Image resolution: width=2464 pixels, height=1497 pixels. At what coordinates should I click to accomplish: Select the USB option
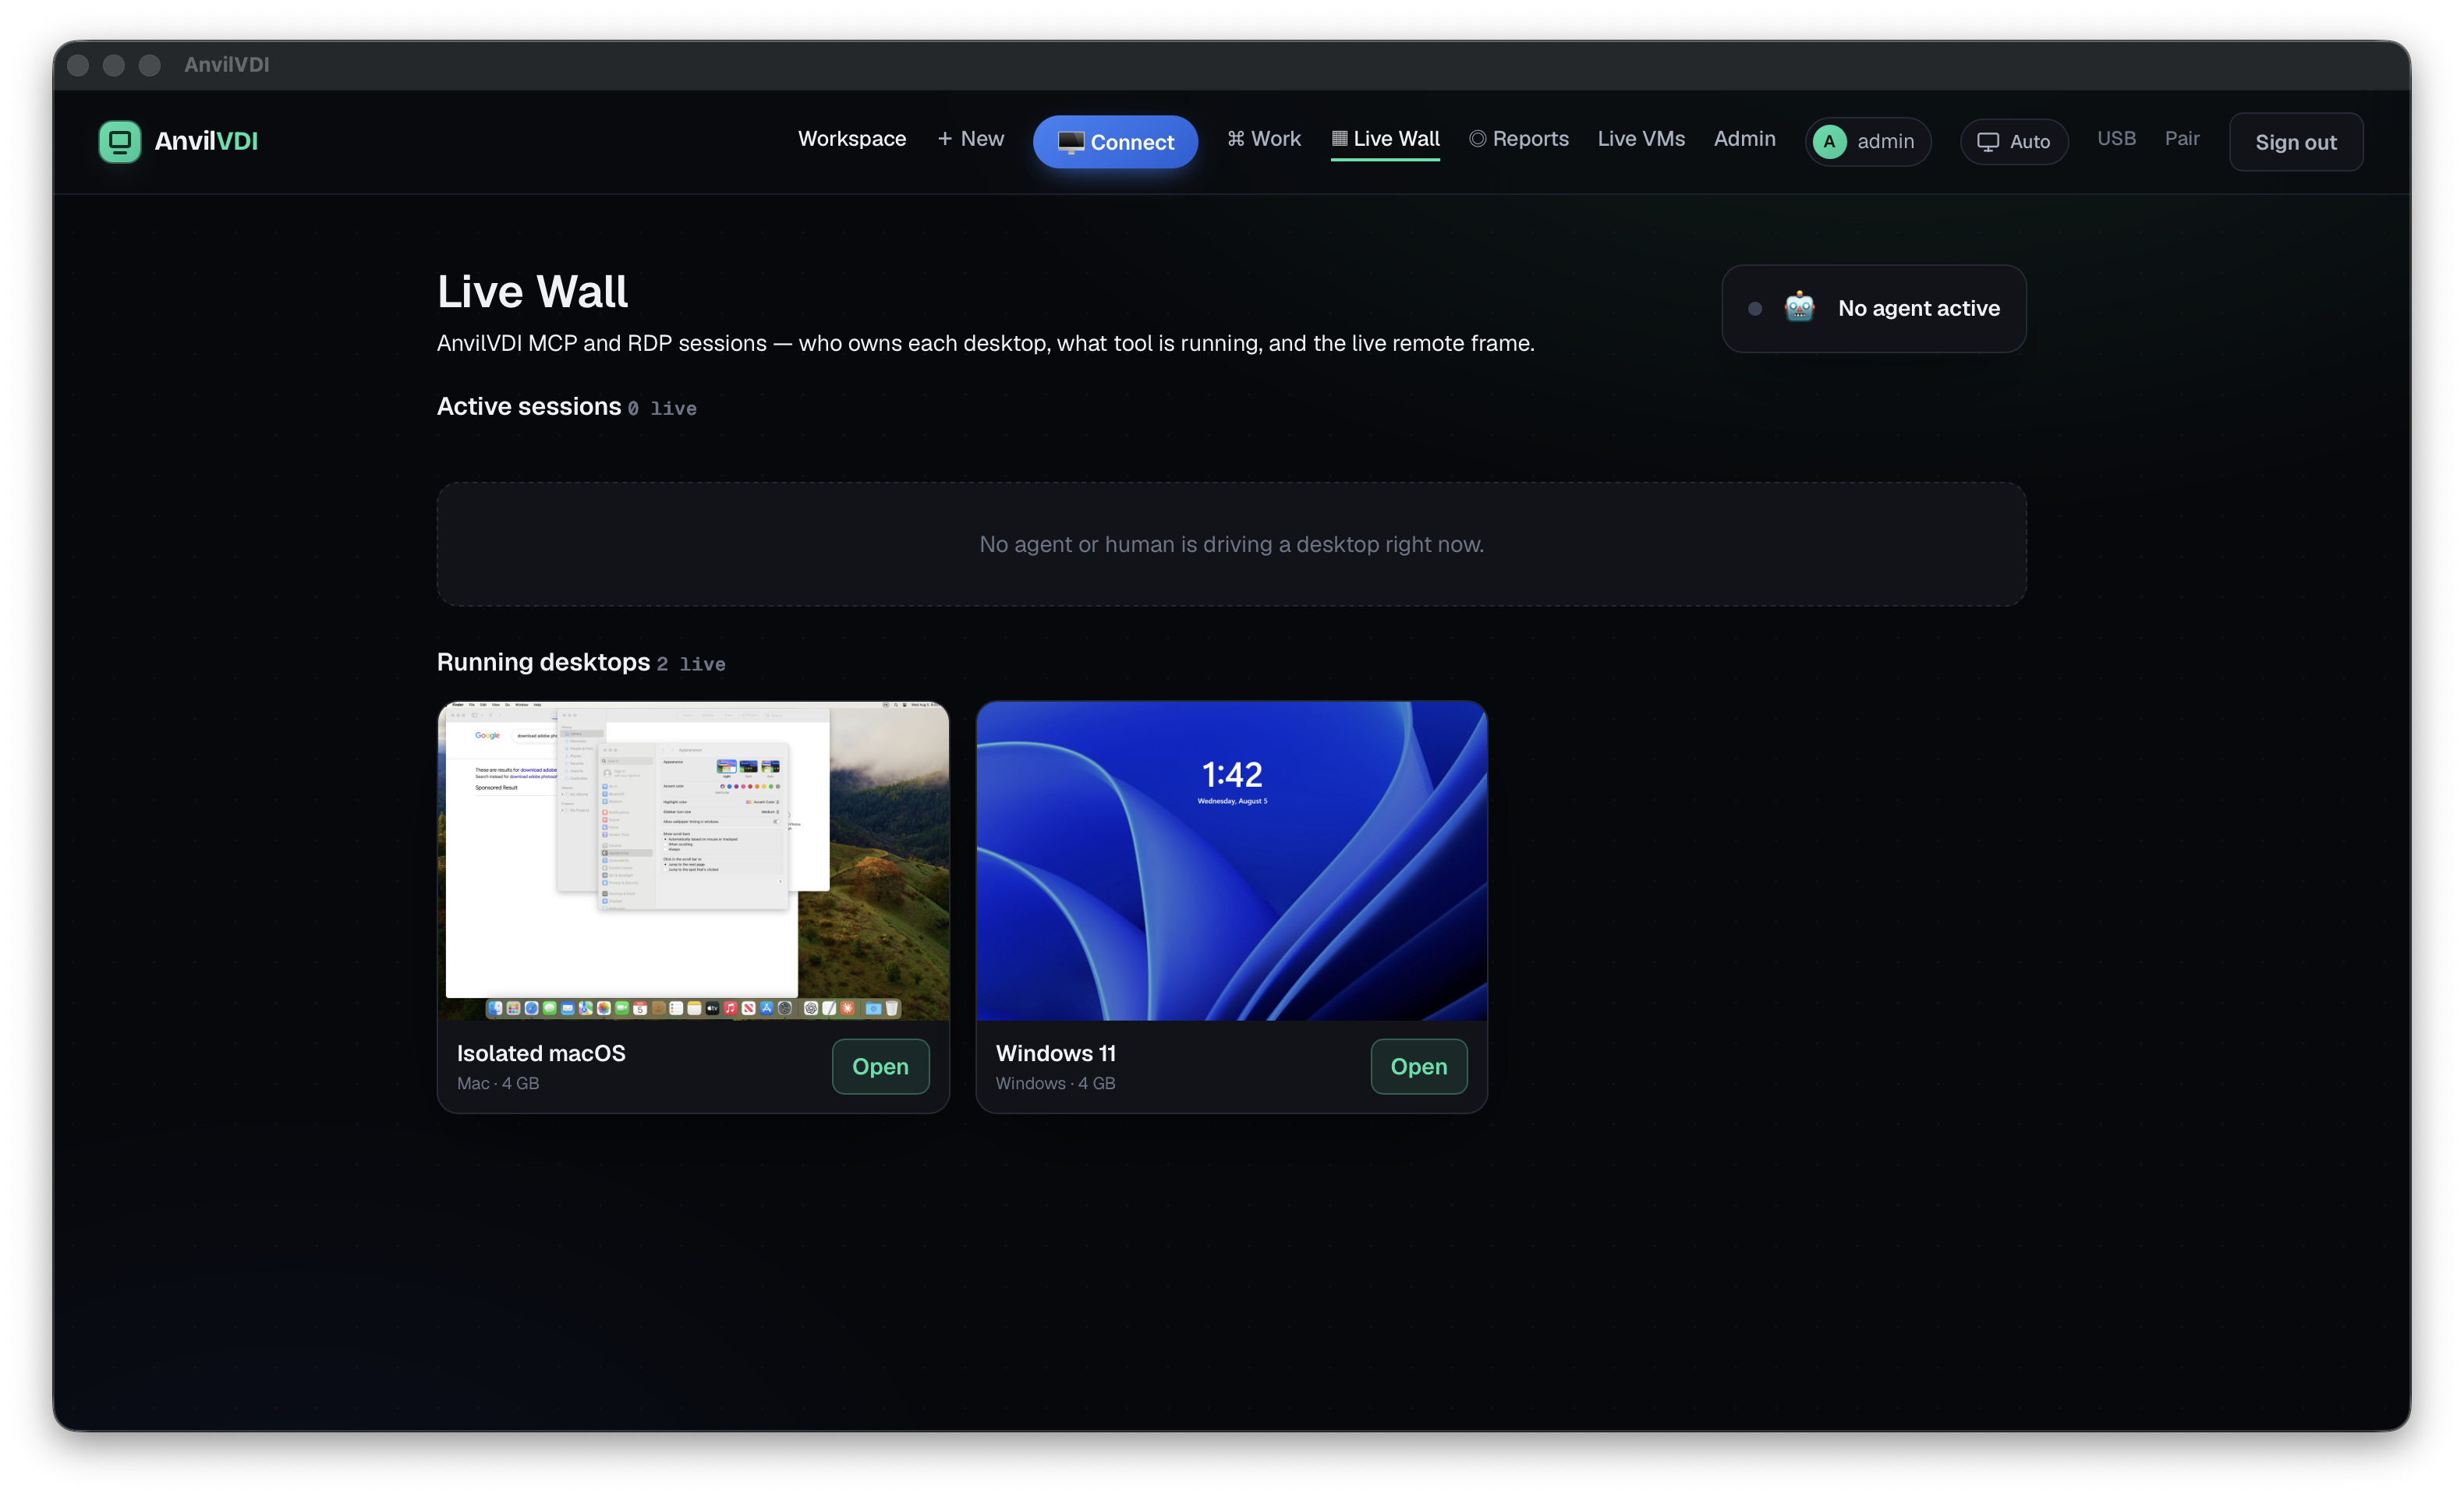click(2116, 139)
